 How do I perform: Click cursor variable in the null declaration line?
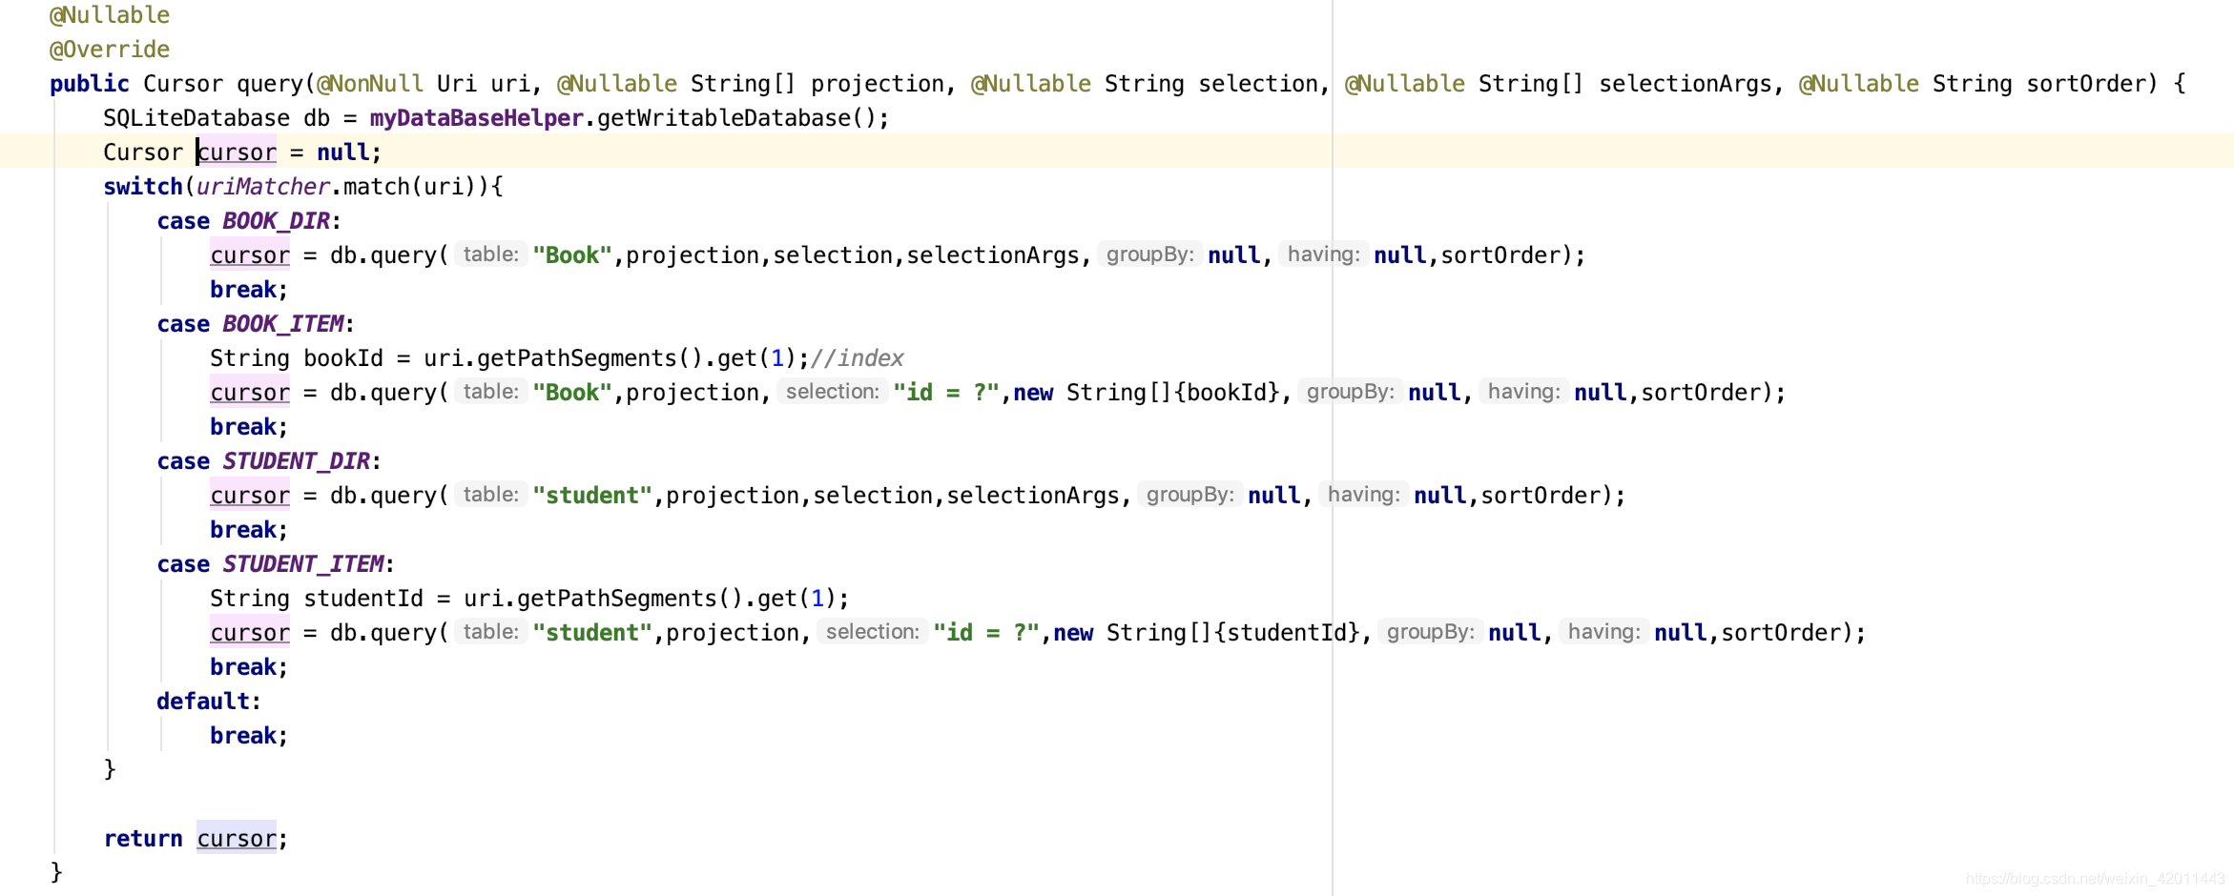point(237,153)
